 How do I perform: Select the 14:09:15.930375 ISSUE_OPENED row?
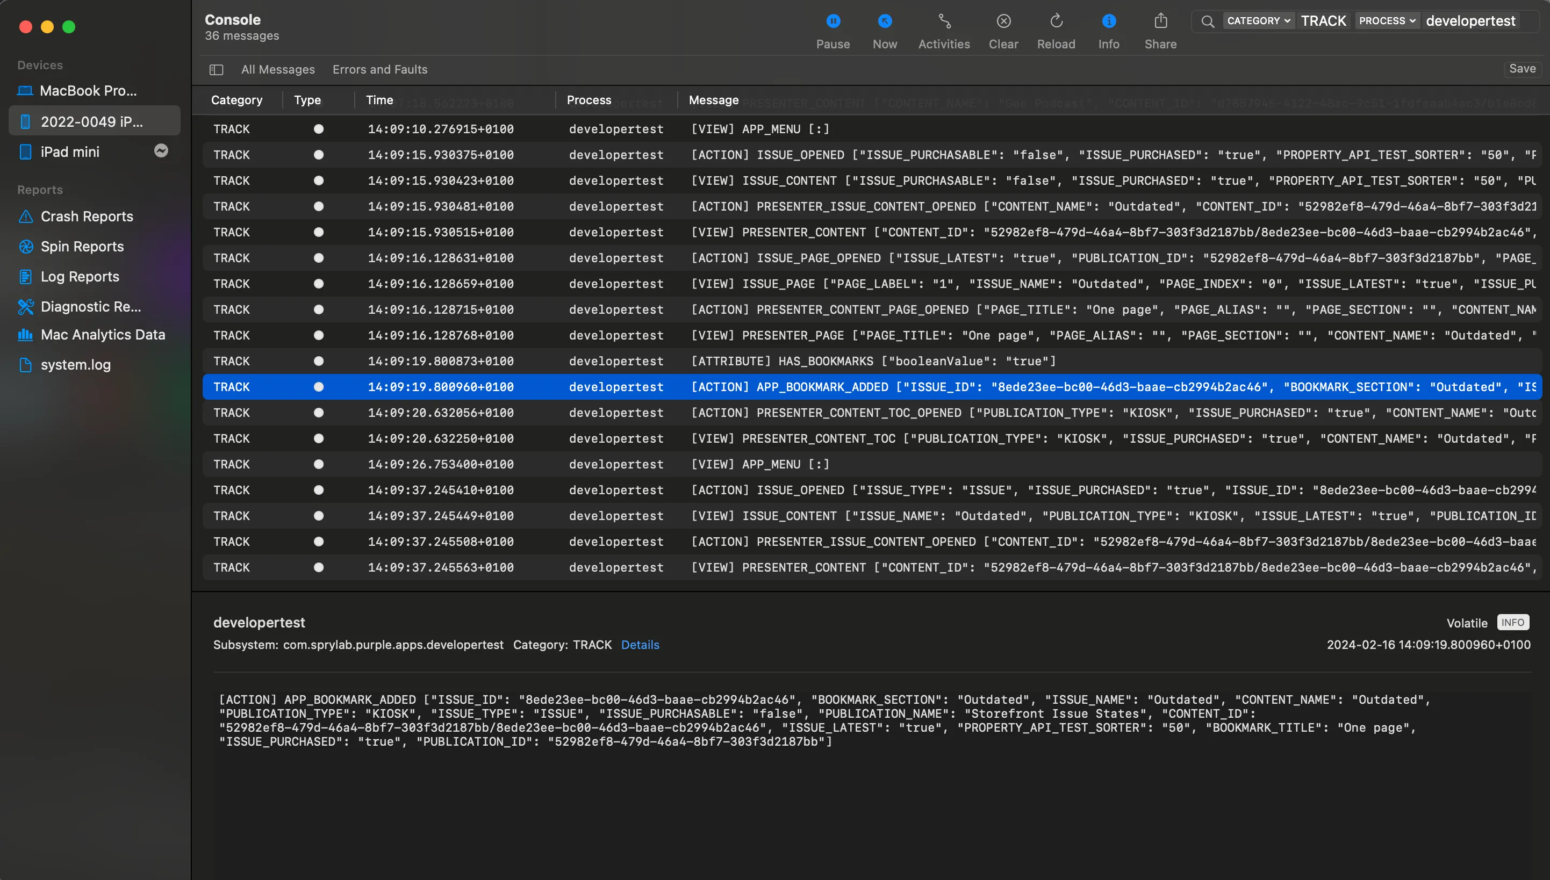872,155
